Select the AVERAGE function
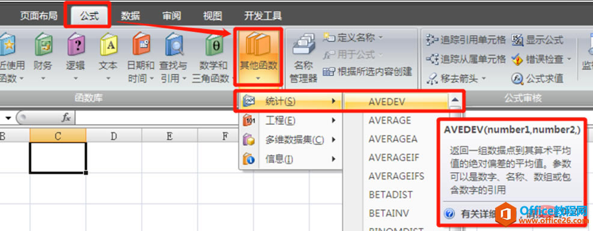This screenshot has width=593, height=231. pyautogui.click(x=389, y=121)
